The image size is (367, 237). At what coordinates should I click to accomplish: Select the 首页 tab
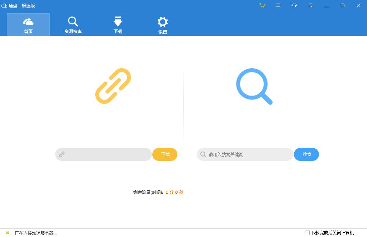tap(28, 24)
